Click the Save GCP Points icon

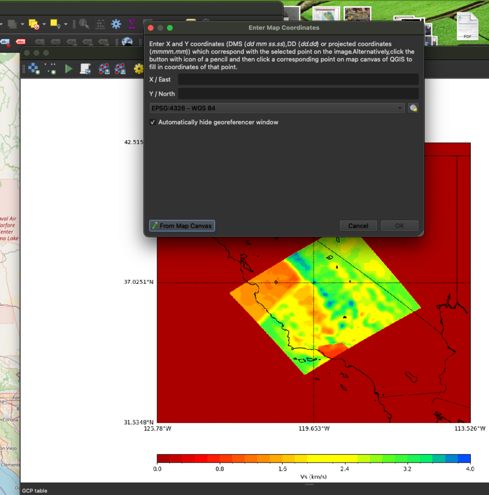120,69
